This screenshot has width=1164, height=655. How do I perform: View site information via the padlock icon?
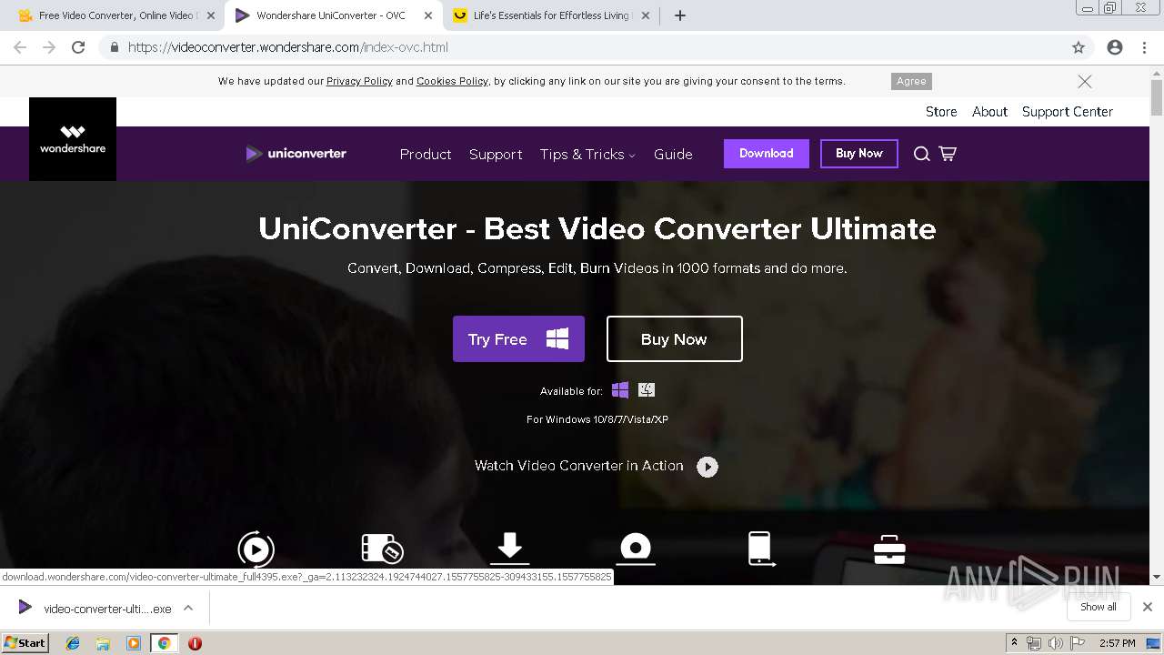point(115,47)
